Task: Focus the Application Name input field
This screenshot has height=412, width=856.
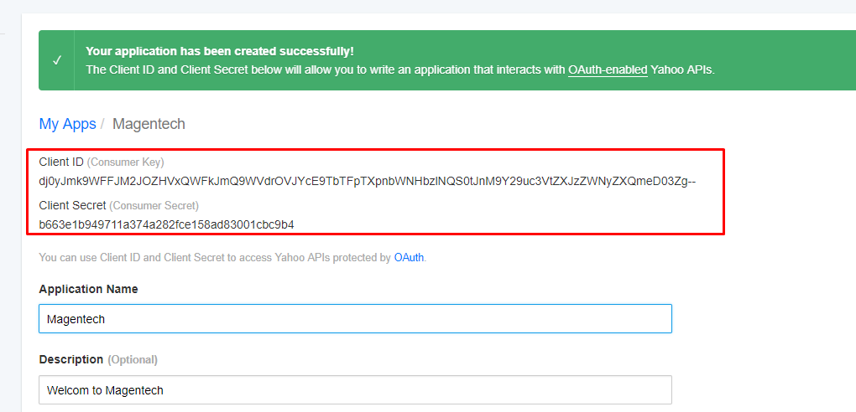Action: [x=355, y=319]
